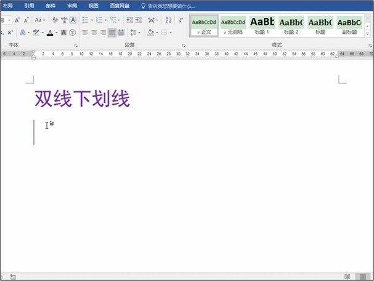Expand shading color dropdown arrow
The height and width of the screenshot is (281, 374).
(x=157, y=33)
